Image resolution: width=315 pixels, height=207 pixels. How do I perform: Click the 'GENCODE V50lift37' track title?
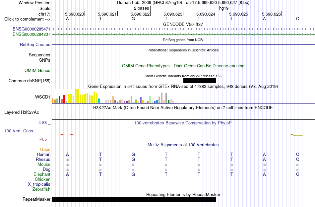click(x=183, y=24)
